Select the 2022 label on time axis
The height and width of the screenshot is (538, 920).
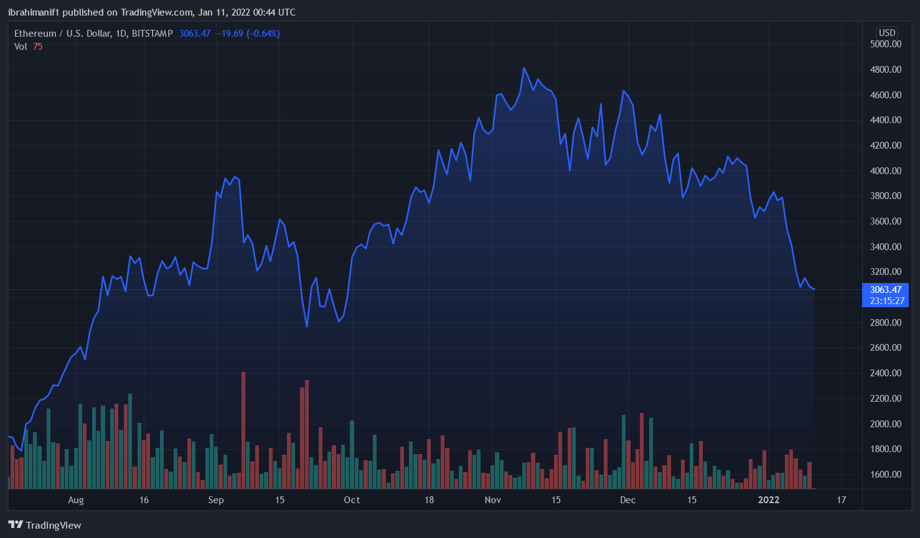pos(769,500)
